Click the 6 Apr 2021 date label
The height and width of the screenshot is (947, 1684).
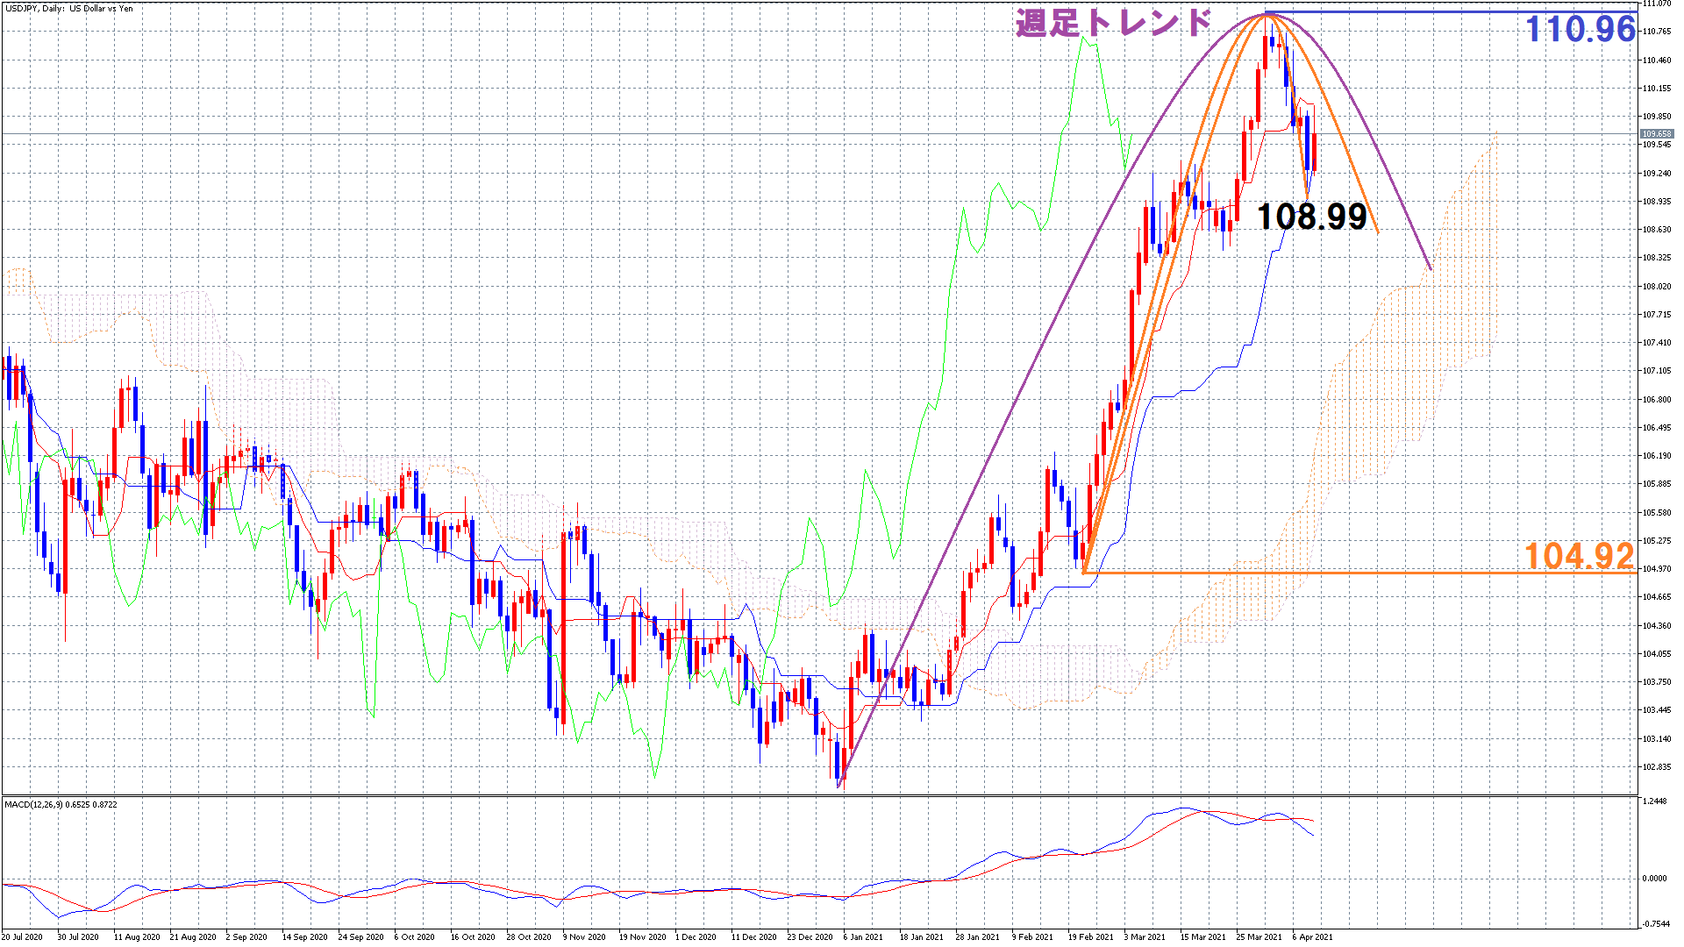1312,936
